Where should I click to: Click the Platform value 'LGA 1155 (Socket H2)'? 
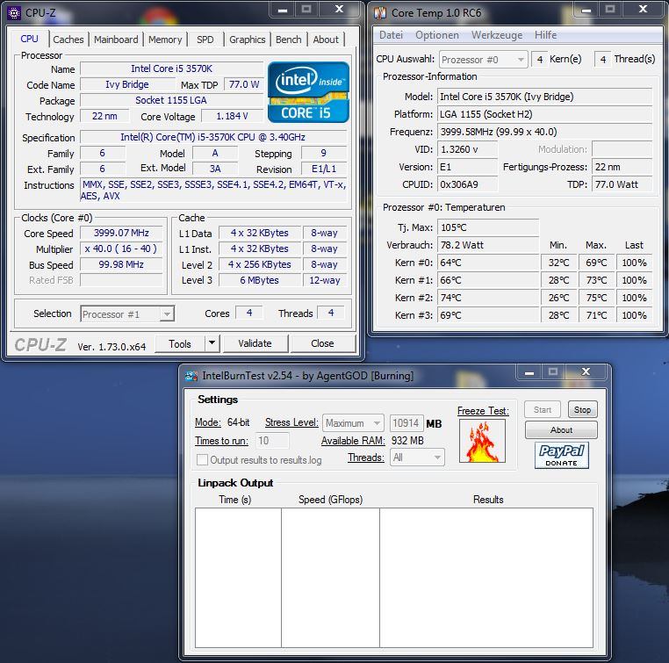point(544,114)
